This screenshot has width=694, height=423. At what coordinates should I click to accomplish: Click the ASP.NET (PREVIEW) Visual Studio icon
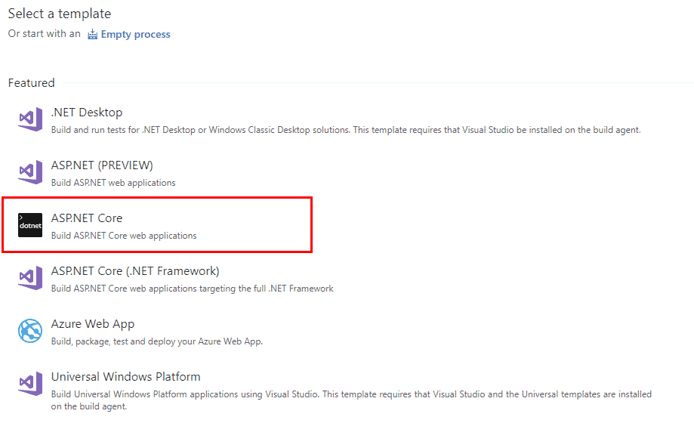pyautogui.click(x=30, y=172)
